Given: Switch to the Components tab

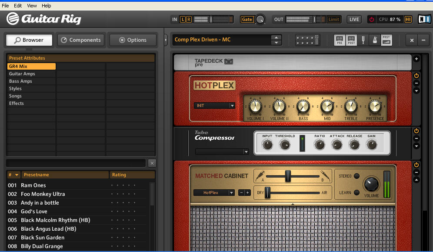Looking at the screenshot, I should point(81,40).
